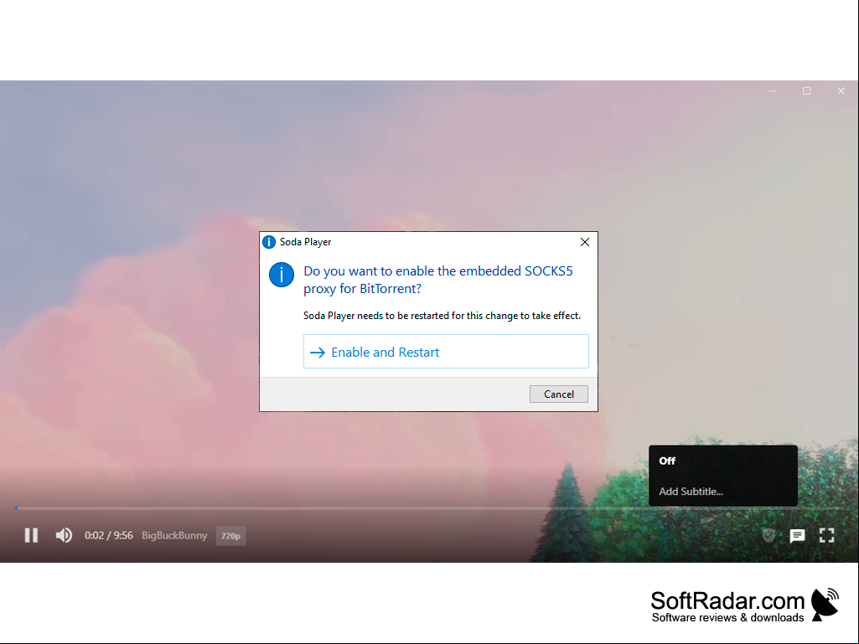The image size is (859, 644).
Task: Close the Soda Player main window
Action: coord(841,91)
